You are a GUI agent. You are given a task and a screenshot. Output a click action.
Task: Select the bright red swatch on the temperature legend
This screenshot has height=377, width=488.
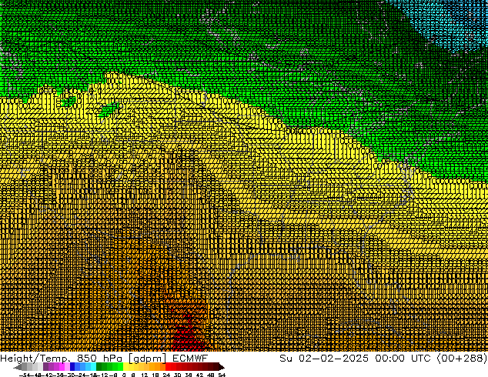(x=168, y=367)
